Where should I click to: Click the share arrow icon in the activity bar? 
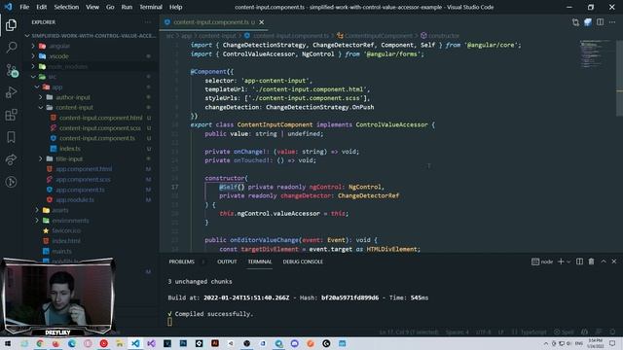11,159
